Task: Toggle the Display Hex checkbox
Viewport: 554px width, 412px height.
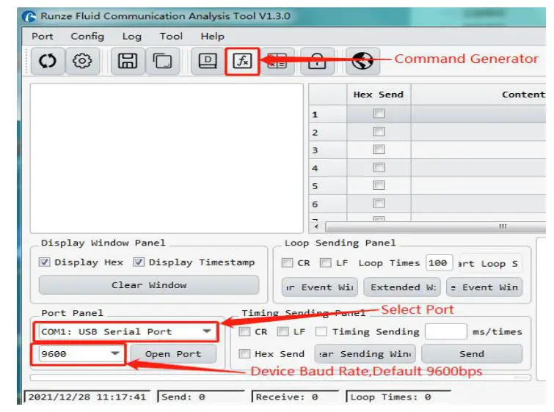Action: 44,262
